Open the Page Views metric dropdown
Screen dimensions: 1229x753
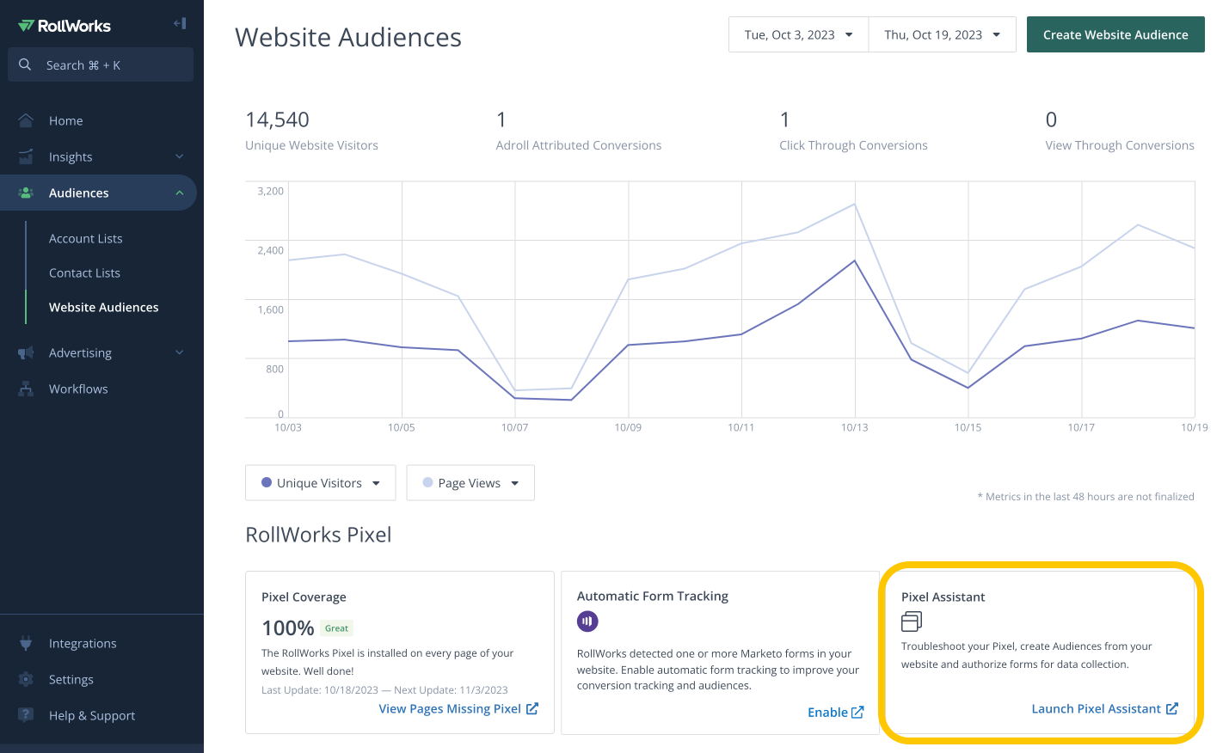tap(470, 483)
